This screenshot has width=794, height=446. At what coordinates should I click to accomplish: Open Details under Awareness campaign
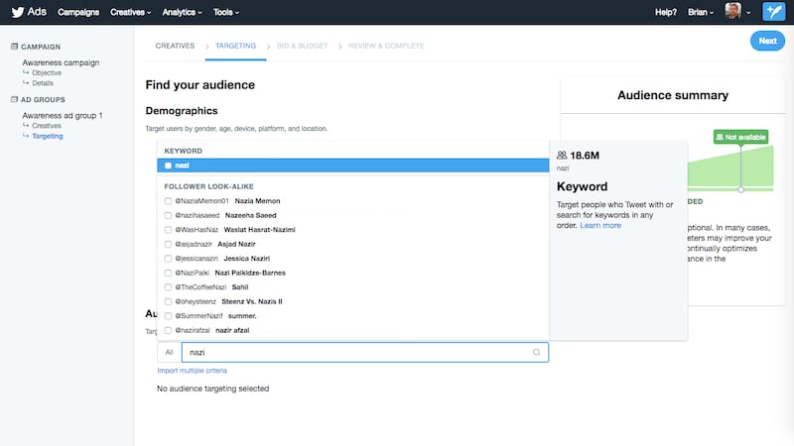pos(43,83)
